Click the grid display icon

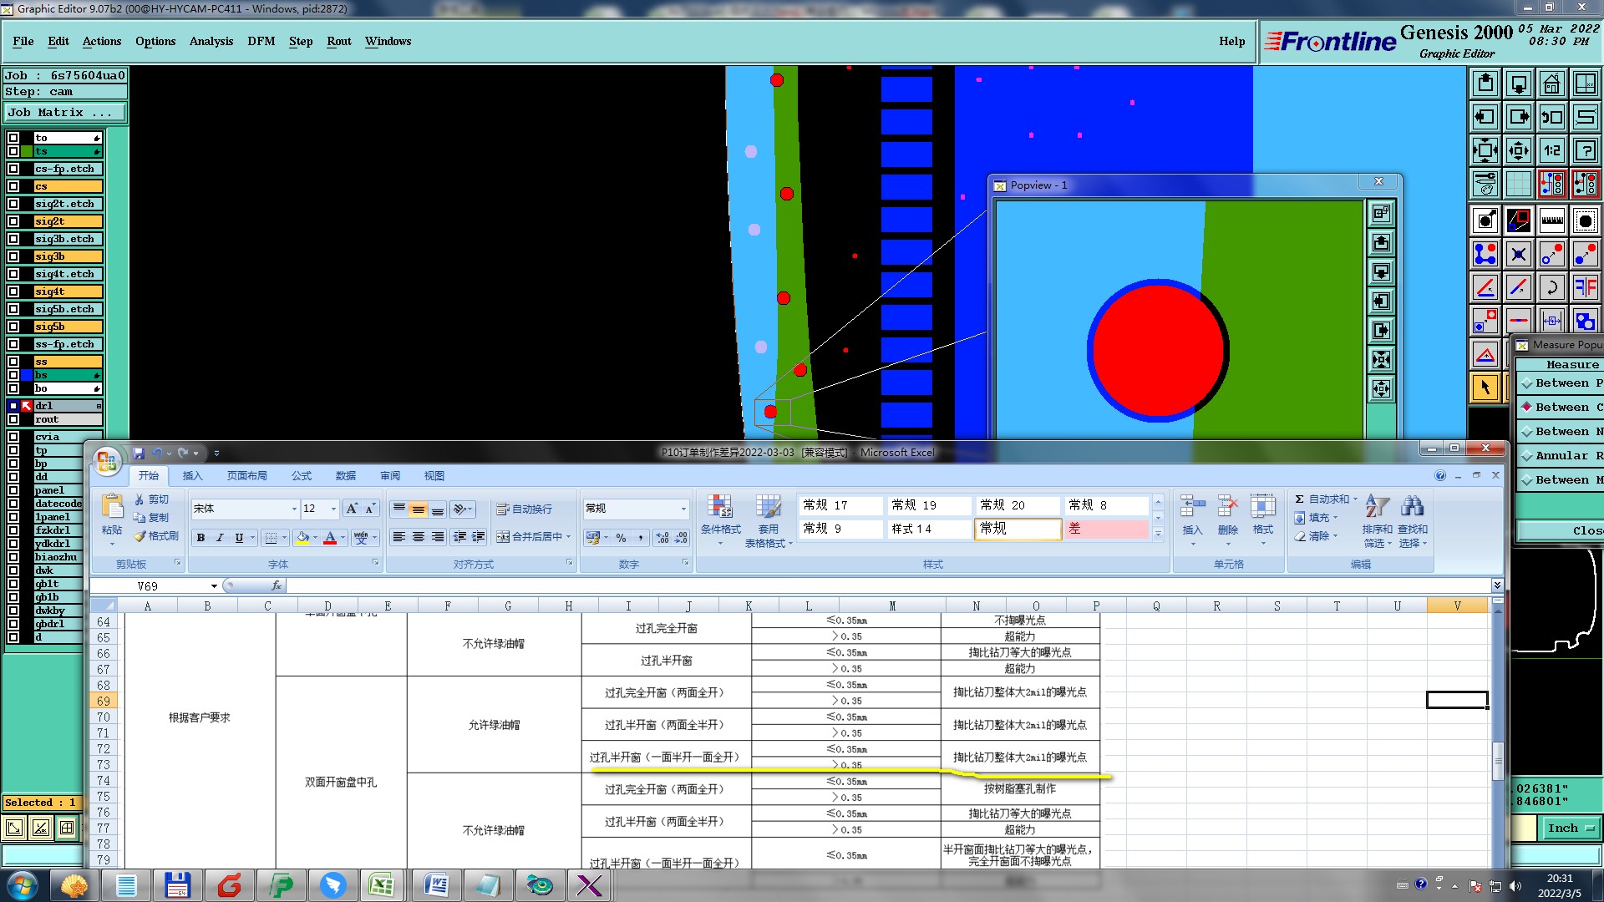(1518, 184)
